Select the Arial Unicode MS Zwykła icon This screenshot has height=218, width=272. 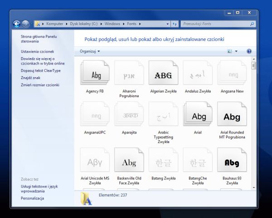coord(95,160)
